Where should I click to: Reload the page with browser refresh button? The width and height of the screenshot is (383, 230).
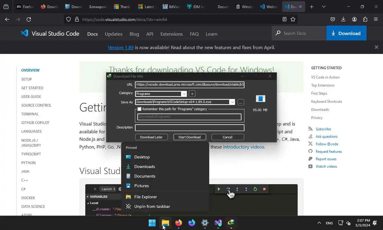coord(29,19)
